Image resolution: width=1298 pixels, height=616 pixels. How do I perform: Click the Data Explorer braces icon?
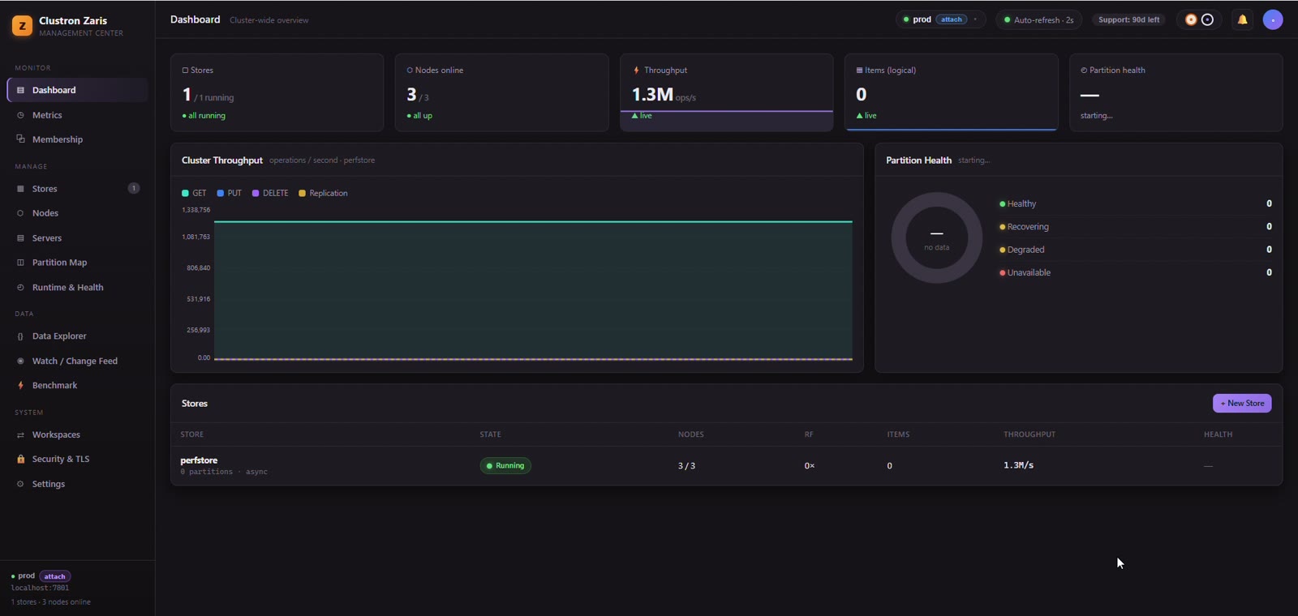click(x=20, y=336)
